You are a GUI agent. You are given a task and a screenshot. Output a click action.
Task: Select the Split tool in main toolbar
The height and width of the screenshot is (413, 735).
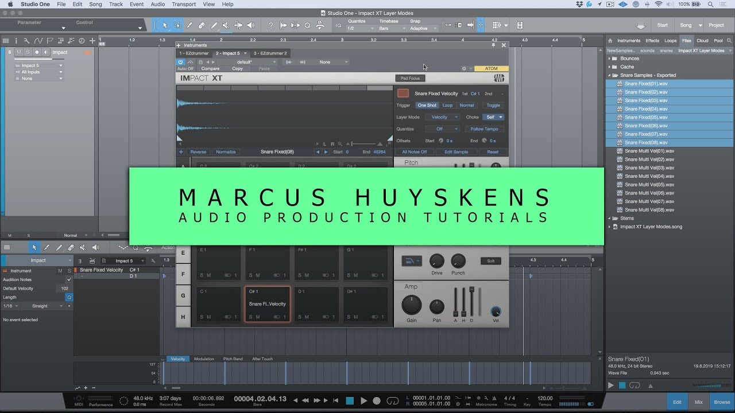189,25
